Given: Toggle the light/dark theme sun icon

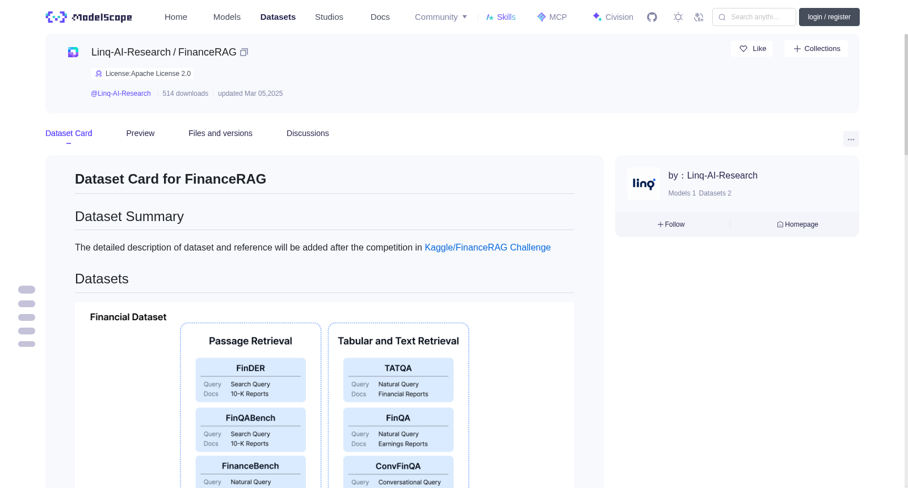Looking at the screenshot, I should coord(678,17).
